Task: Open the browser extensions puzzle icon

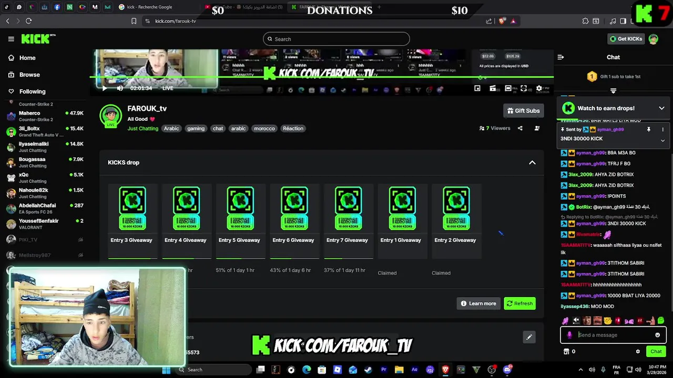Action: 585,21
